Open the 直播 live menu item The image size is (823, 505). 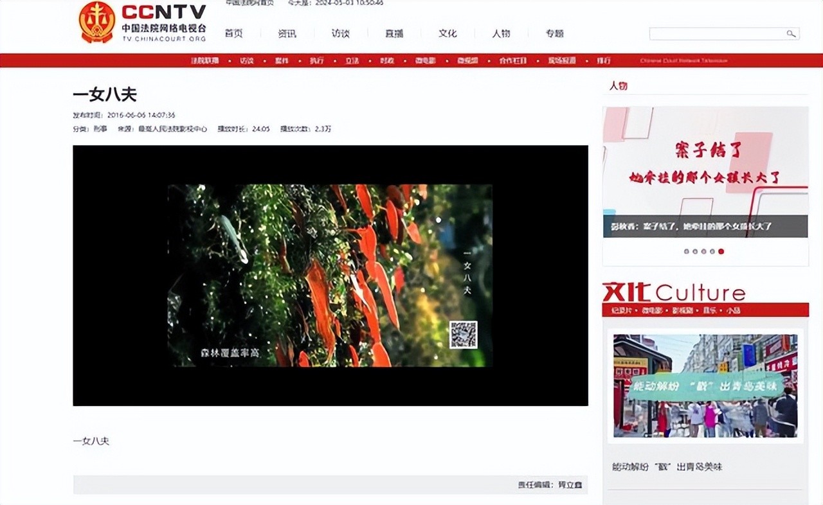[394, 33]
